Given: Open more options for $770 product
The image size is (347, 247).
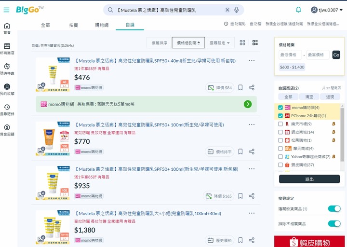Looking at the screenshot, I should (x=252, y=125).
